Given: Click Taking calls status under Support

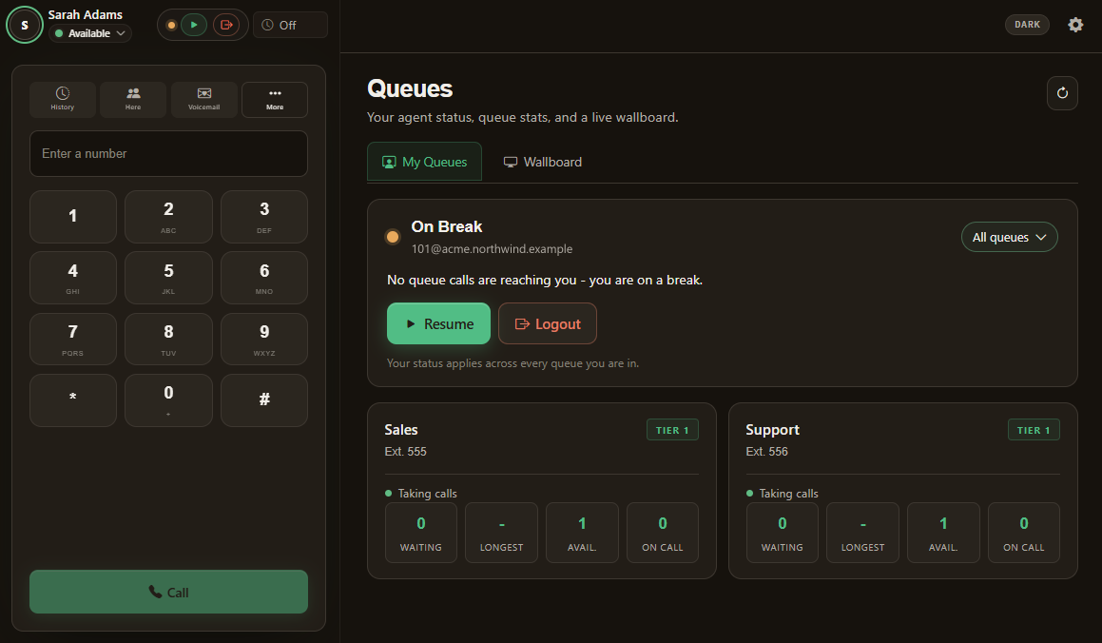Looking at the screenshot, I should [783, 494].
